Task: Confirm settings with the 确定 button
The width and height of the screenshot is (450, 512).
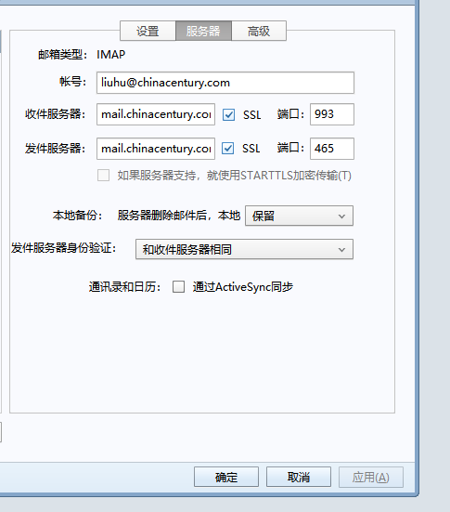Action: point(226,477)
